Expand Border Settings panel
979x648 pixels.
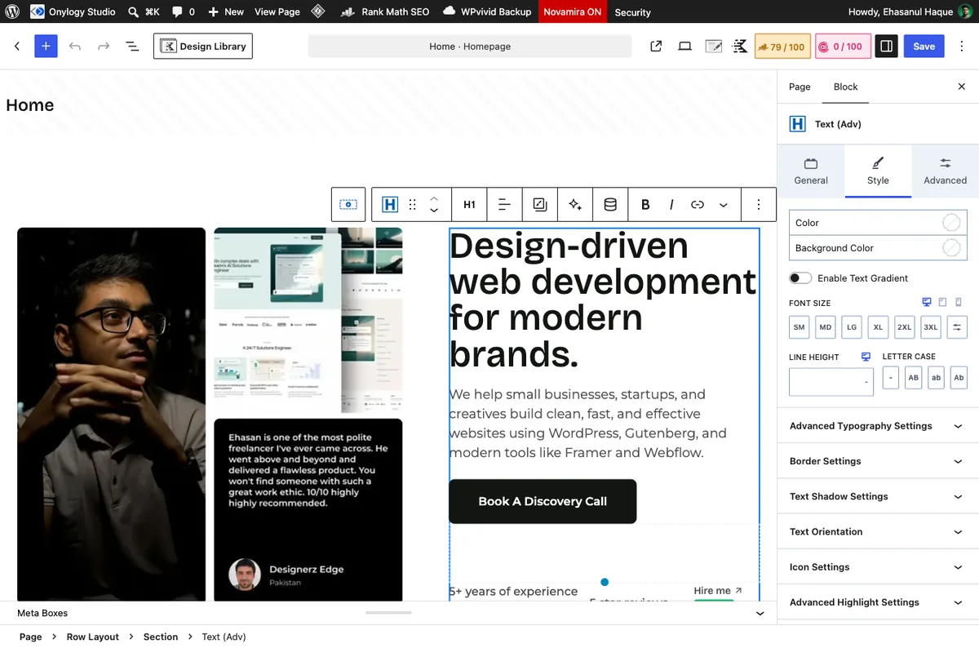[878, 461]
